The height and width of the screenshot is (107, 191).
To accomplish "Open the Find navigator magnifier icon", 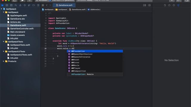I will [x=16, y=5].
